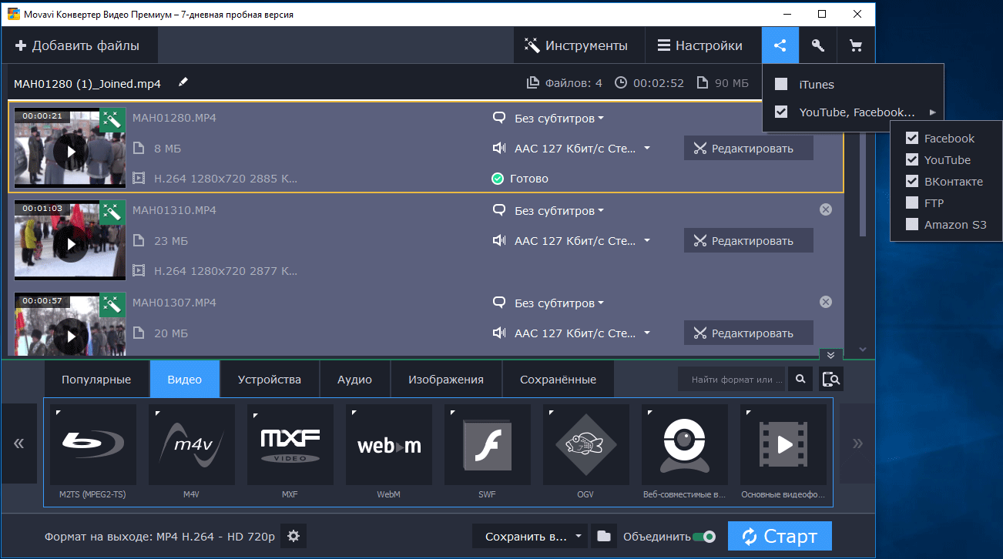The width and height of the screenshot is (1003, 559).
Task: Click the folder icon next to Сохранить в
Action: click(604, 536)
